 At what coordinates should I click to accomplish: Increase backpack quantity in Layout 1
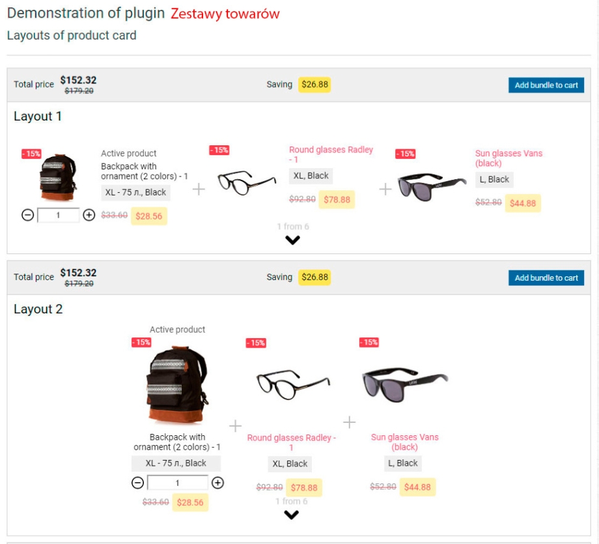pos(89,215)
